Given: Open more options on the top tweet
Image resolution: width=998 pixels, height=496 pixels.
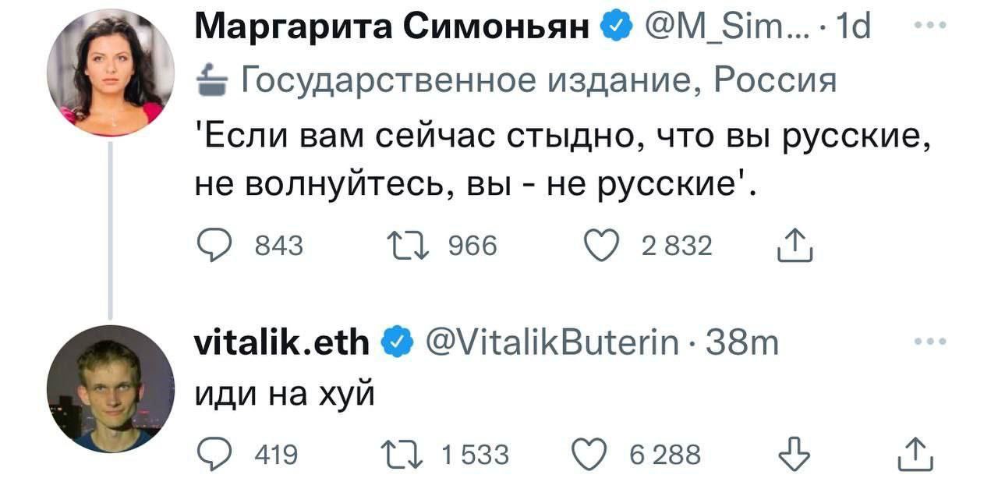Looking at the screenshot, I should pos(931,27).
